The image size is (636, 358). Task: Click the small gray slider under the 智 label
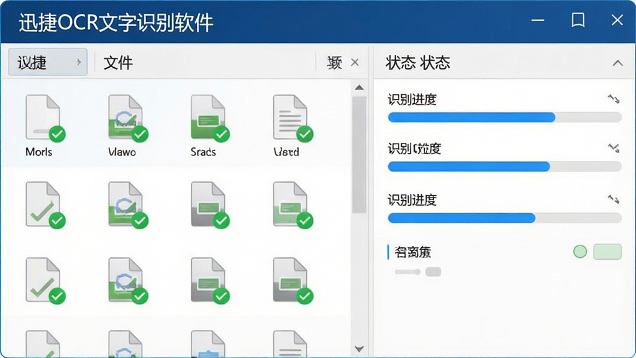pyautogui.click(x=407, y=272)
